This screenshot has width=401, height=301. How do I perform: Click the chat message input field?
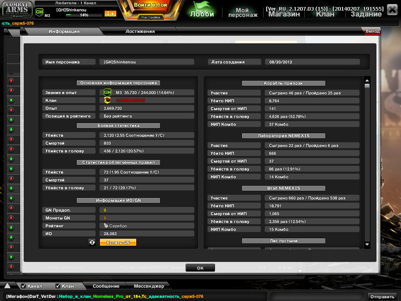(317, 297)
